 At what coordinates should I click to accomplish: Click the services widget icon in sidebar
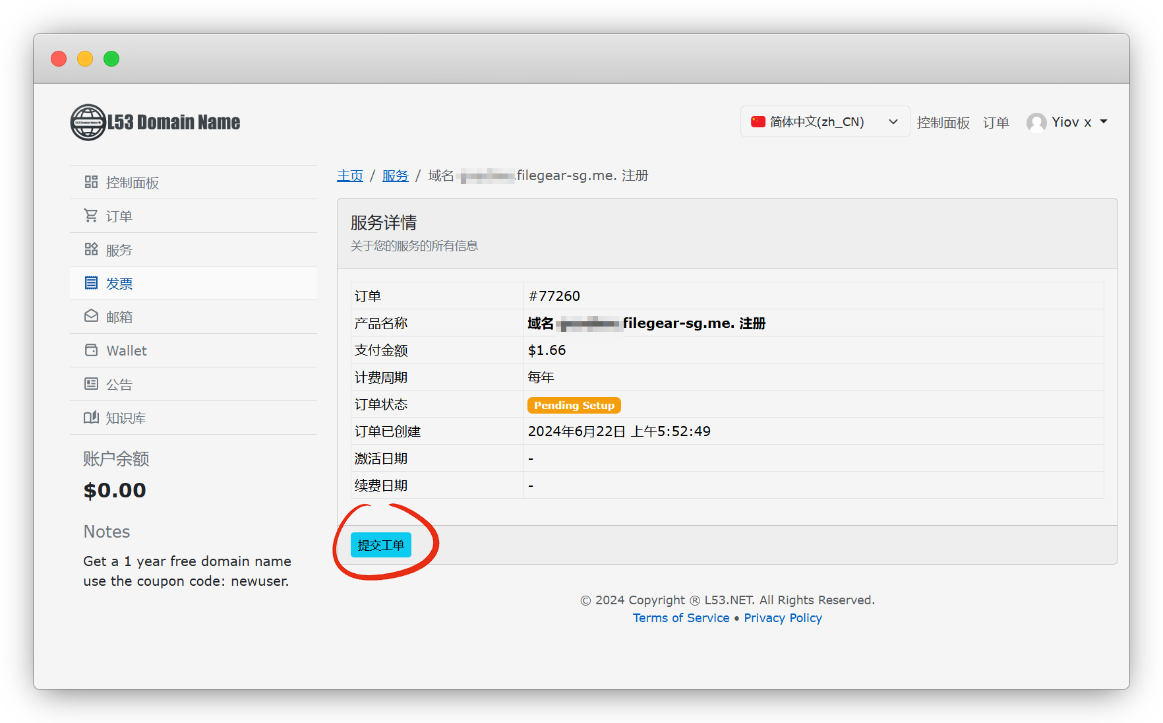[x=91, y=249]
